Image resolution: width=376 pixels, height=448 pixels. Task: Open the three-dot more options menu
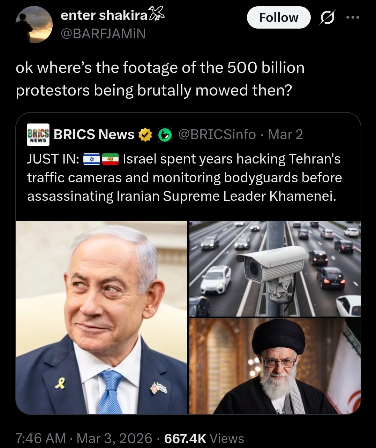tap(352, 17)
